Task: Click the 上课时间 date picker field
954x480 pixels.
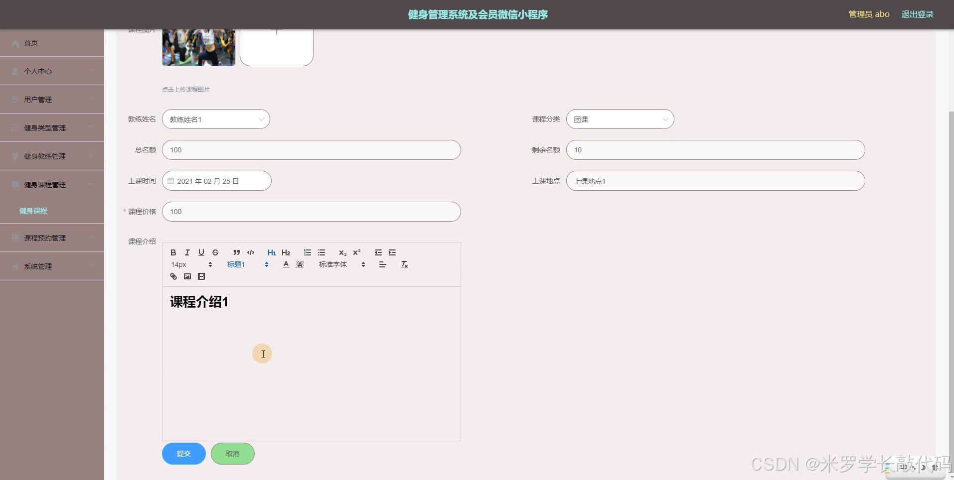Action: [216, 181]
